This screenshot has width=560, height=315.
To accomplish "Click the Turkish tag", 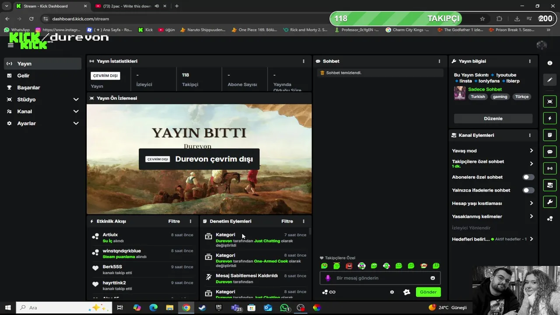I will point(478,97).
